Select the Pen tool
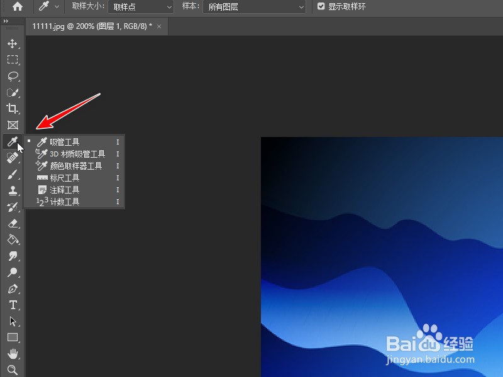The height and width of the screenshot is (377, 503). point(13,289)
